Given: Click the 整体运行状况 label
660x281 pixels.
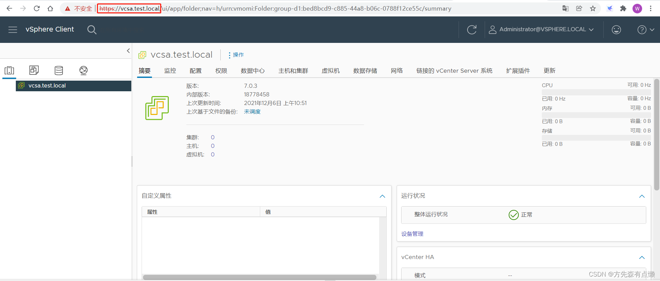Looking at the screenshot, I should (431, 214).
